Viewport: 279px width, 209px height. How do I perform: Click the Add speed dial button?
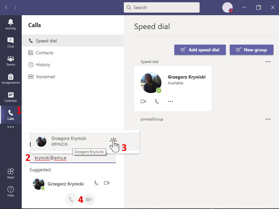coord(200,50)
